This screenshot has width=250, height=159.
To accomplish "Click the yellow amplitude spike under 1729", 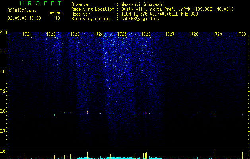I will pyautogui.click(x=215, y=155).
